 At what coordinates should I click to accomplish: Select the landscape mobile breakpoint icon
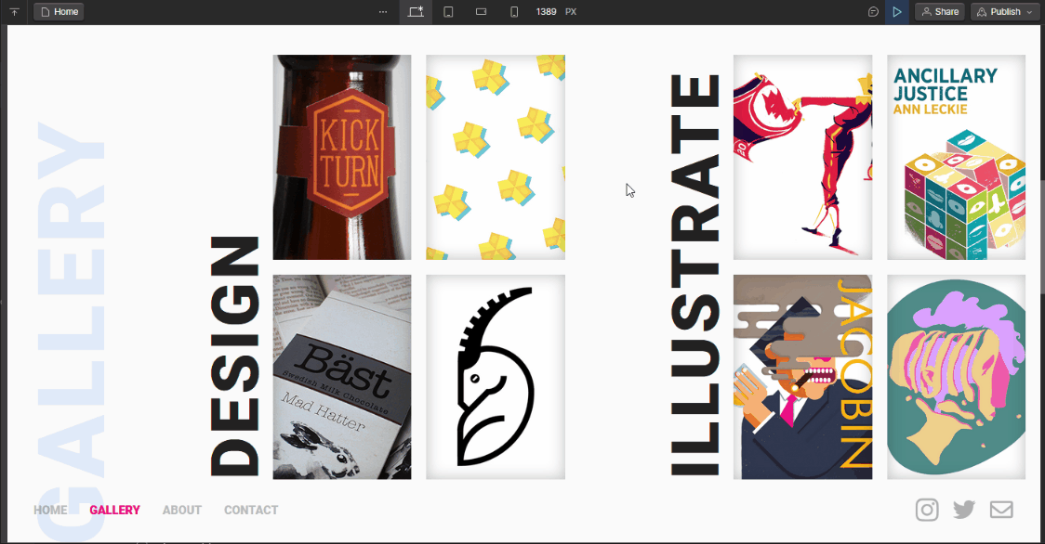[482, 12]
